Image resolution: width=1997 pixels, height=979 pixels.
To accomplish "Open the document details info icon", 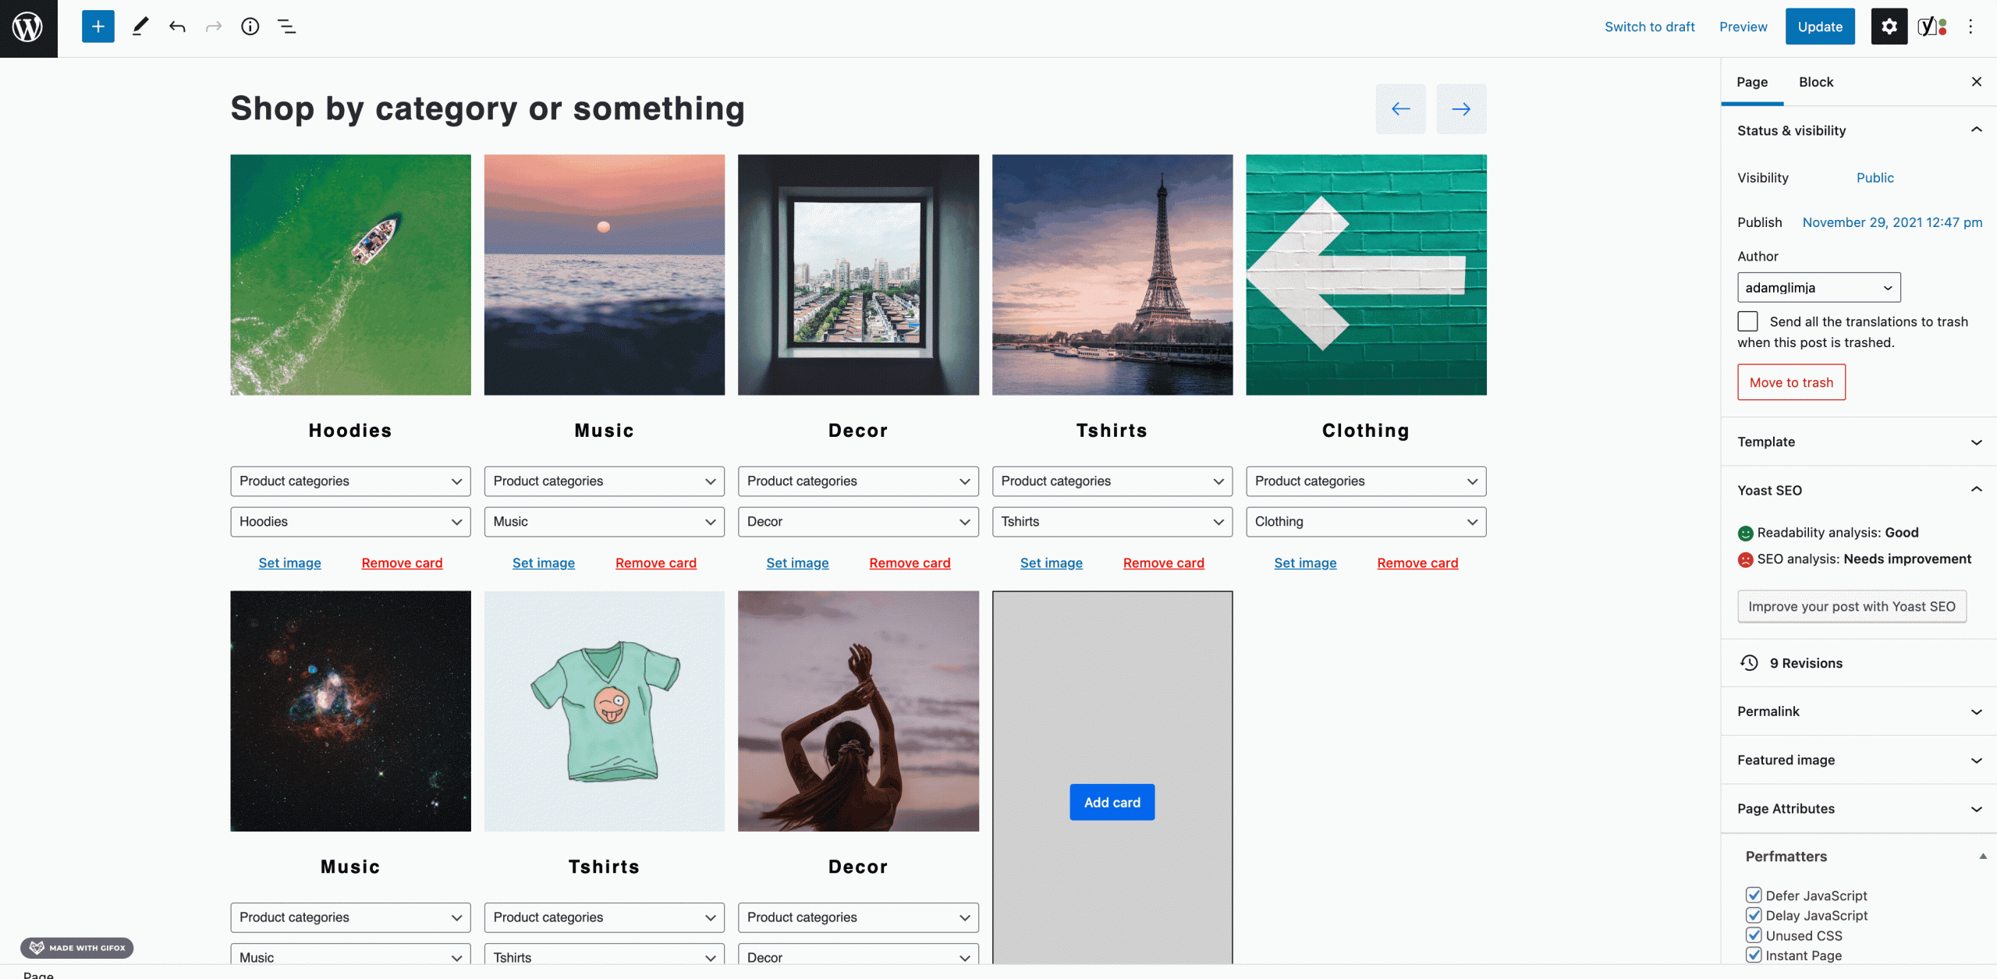I will (x=250, y=27).
